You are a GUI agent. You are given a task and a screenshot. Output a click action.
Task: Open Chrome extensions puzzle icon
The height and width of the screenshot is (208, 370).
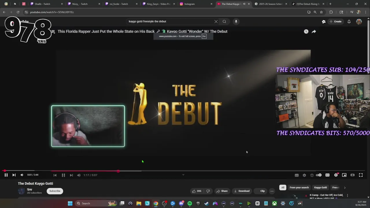coord(331,12)
